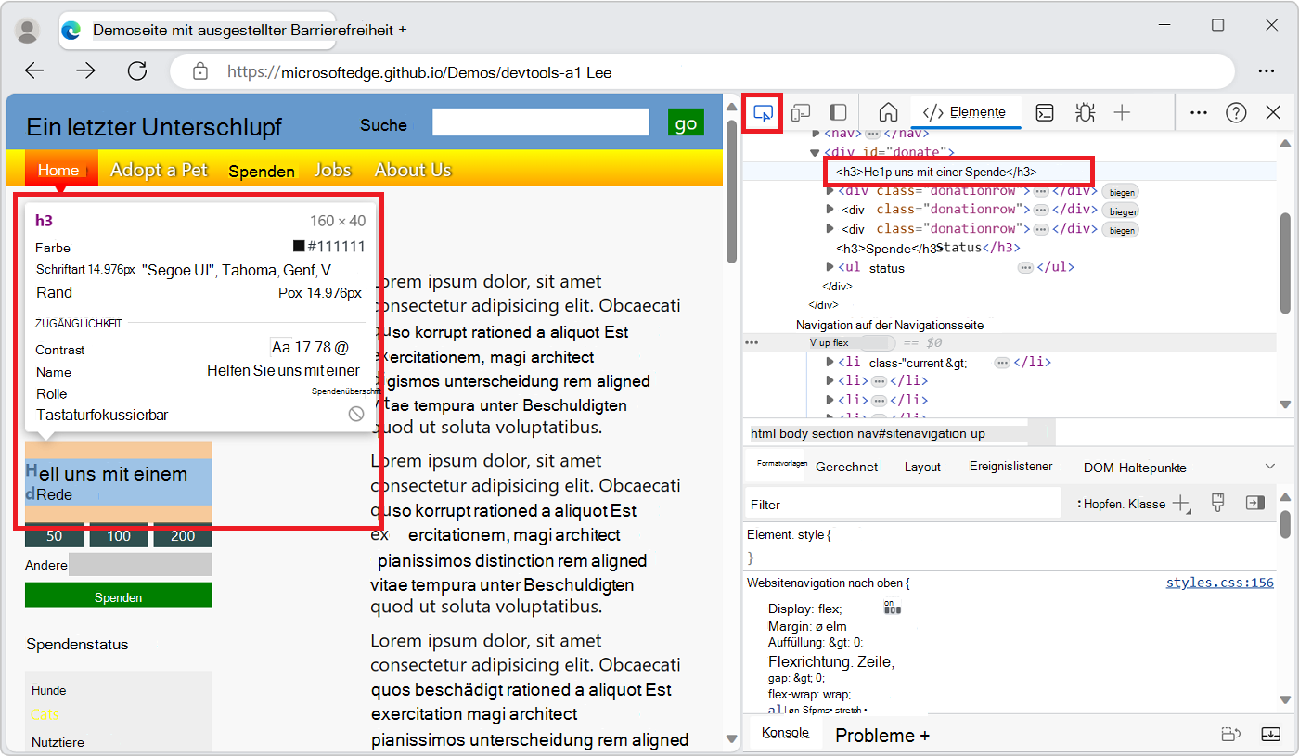Collapse the div id="donate" node

pos(814,151)
